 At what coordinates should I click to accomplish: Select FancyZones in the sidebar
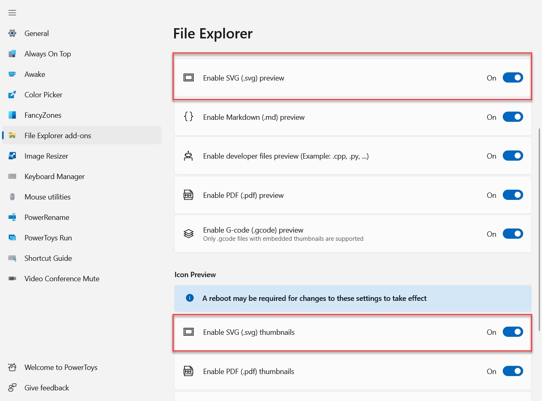coord(82,115)
